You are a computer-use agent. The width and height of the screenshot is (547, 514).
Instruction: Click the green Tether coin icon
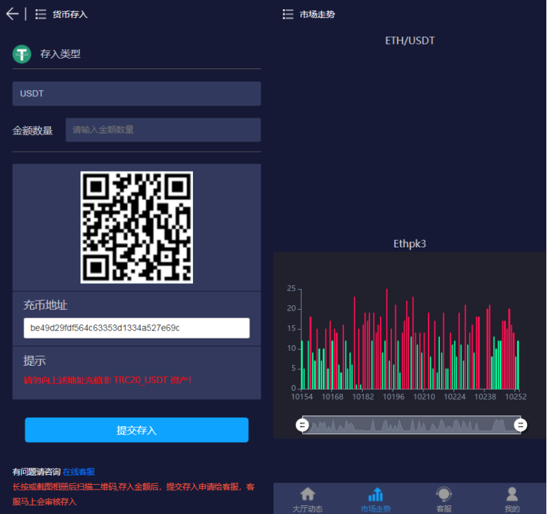point(22,54)
